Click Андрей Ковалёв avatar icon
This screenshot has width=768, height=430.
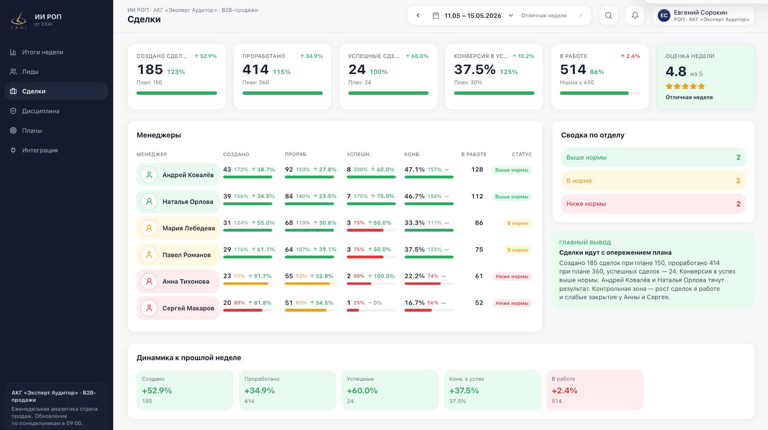click(149, 175)
